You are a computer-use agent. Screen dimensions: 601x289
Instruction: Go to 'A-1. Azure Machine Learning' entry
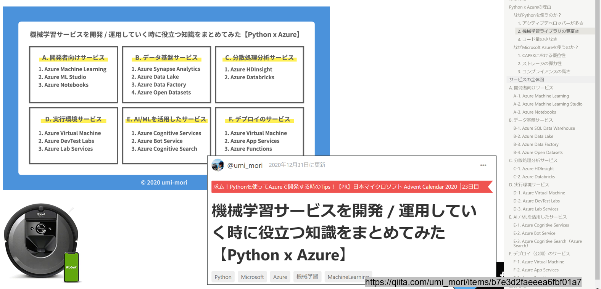coord(541,96)
